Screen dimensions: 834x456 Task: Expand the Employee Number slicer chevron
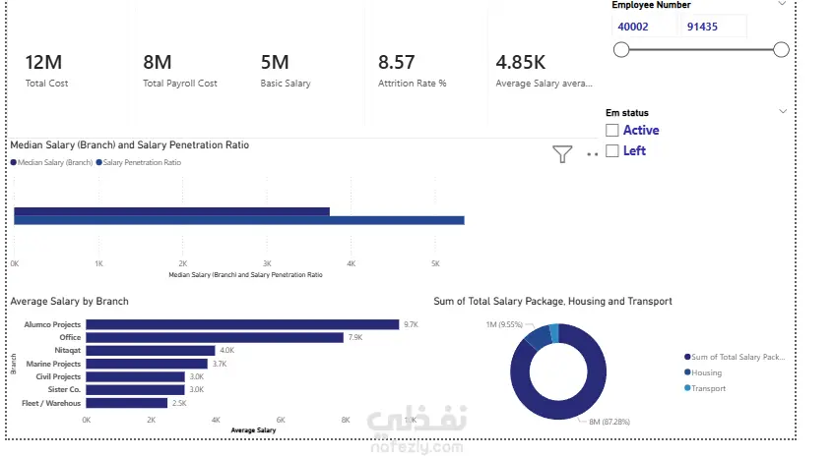click(x=782, y=4)
